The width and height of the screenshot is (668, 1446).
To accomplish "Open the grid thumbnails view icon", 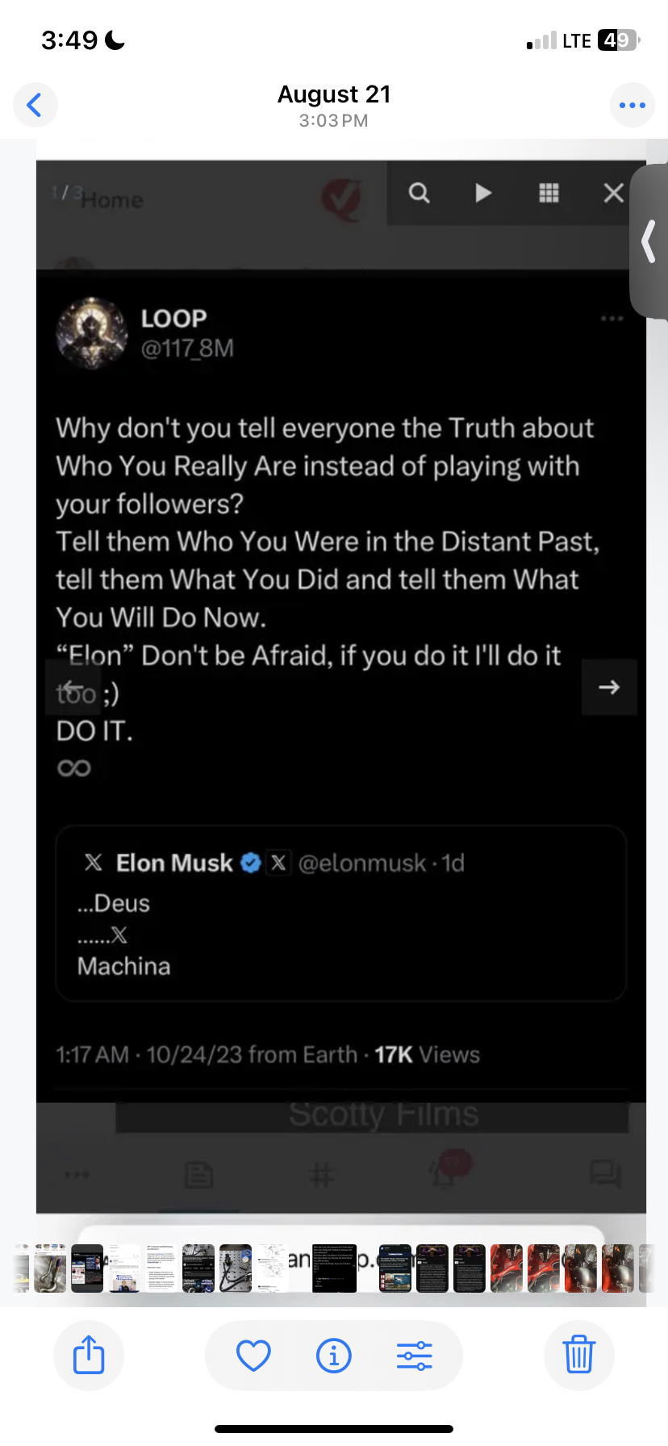I will (549, 193).
